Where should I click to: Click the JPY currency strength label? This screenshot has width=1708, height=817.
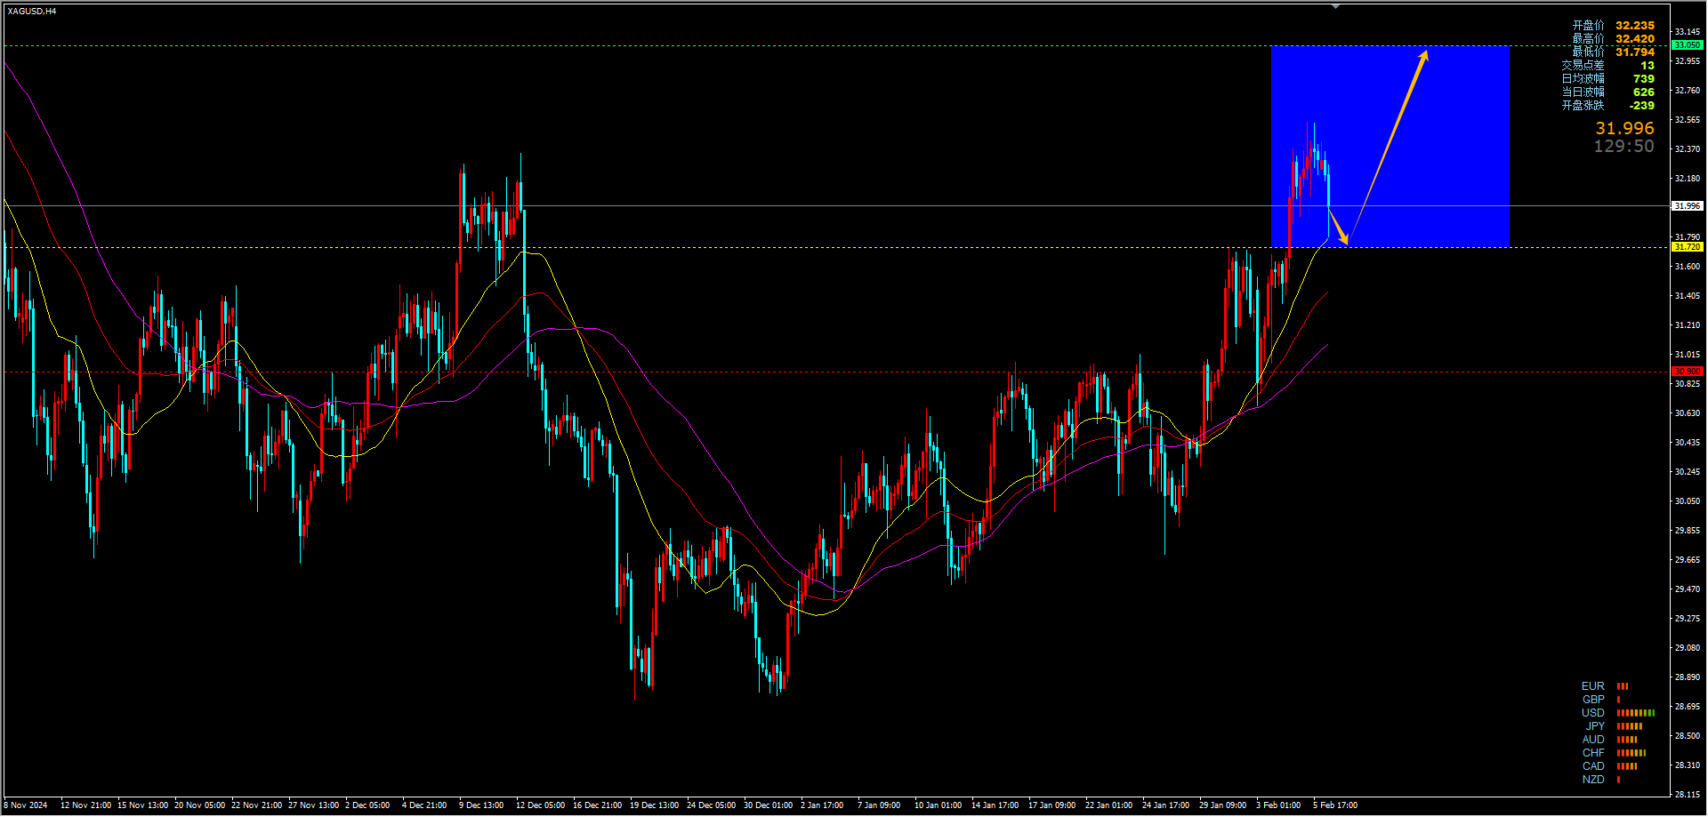click(1595, 726)
